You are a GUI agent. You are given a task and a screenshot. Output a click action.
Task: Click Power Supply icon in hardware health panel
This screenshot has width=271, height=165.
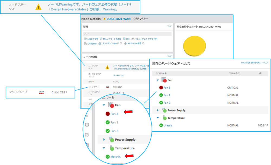[x=164, y=110]
